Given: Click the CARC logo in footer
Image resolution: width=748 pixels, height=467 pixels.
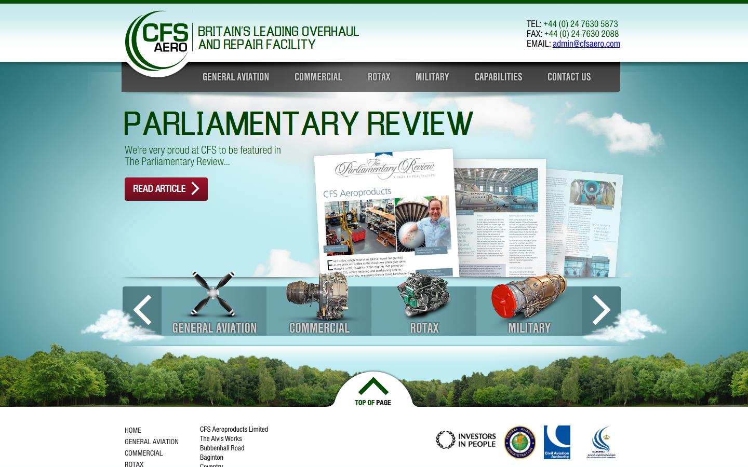Looking at the screenshot, I should pyautogui.click(x=601, y=443).
